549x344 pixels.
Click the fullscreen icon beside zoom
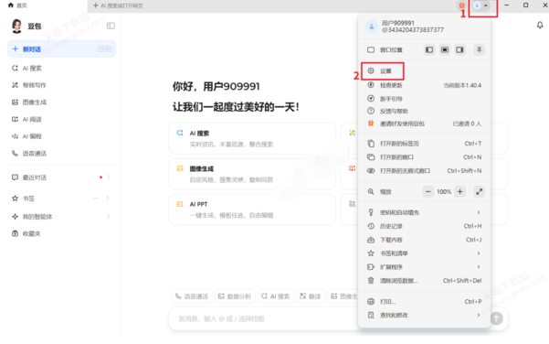click(479, 192)
